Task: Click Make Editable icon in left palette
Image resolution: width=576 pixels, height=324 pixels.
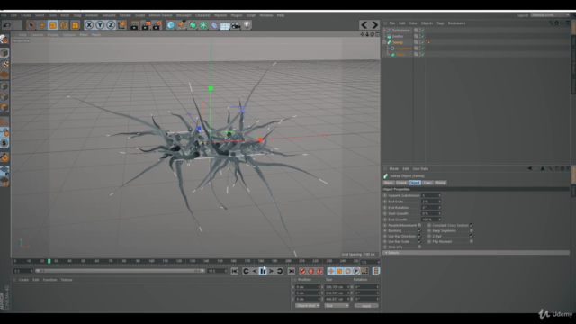Action: (x=4, y=40)
